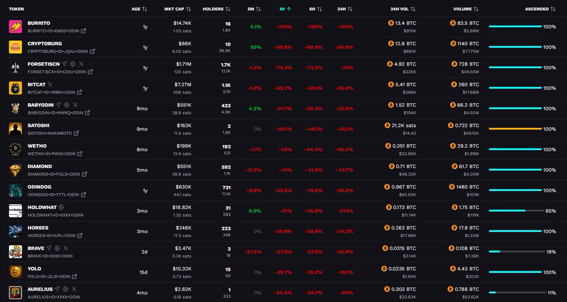
Task: Open BRAVE website globe icon
Action: [x=57, y=248]
